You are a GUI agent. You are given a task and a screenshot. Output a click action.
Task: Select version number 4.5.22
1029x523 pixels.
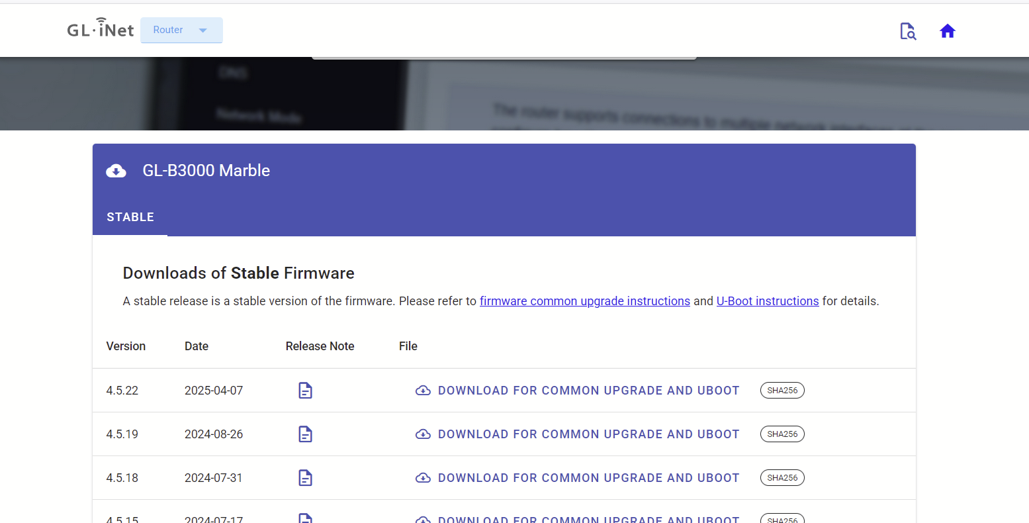pyautogui.click(x=122, y=391)
